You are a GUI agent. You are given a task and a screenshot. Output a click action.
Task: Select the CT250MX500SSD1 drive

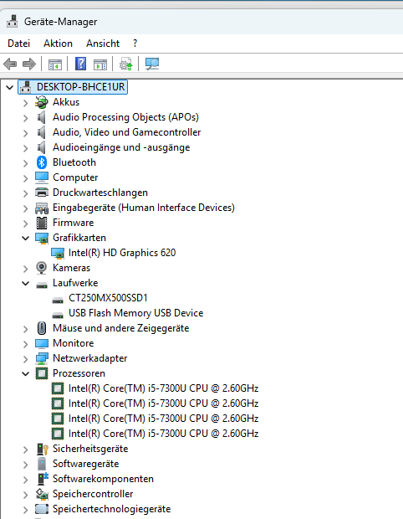[108, 298]
